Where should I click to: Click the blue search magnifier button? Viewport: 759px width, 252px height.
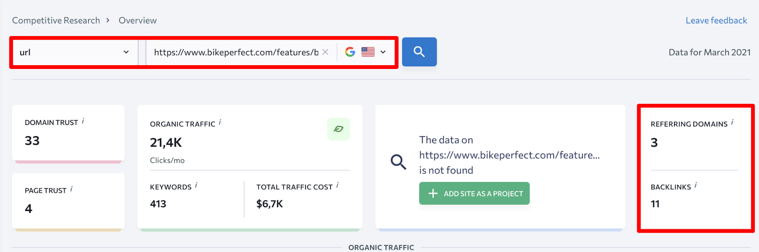point(419,52)
